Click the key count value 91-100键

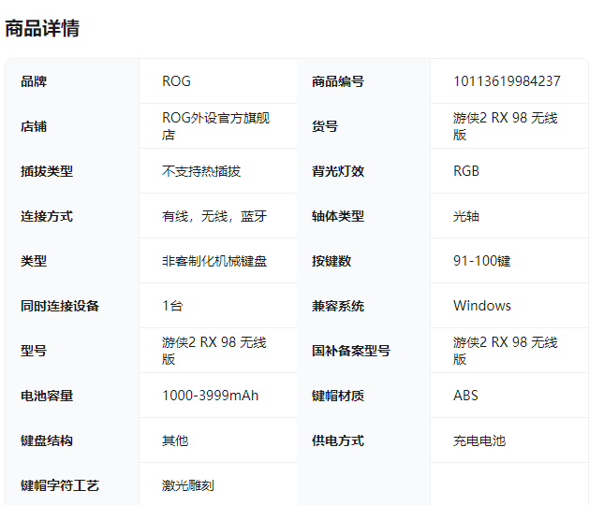(481, 261)
